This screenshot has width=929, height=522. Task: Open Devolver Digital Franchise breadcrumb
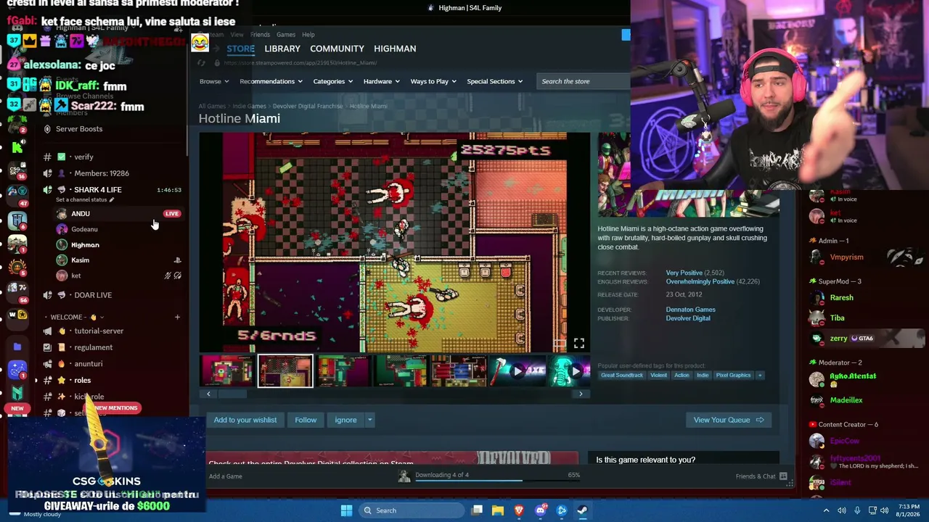tap(308, 106)
